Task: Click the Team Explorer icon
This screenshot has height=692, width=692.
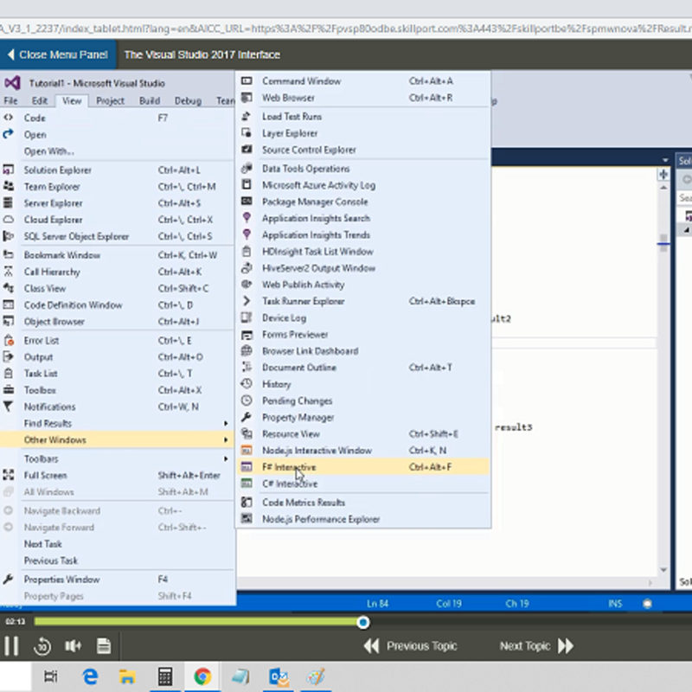Action: coord(9,187)
